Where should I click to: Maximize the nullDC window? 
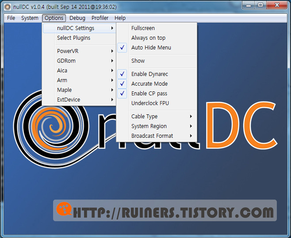260,5
